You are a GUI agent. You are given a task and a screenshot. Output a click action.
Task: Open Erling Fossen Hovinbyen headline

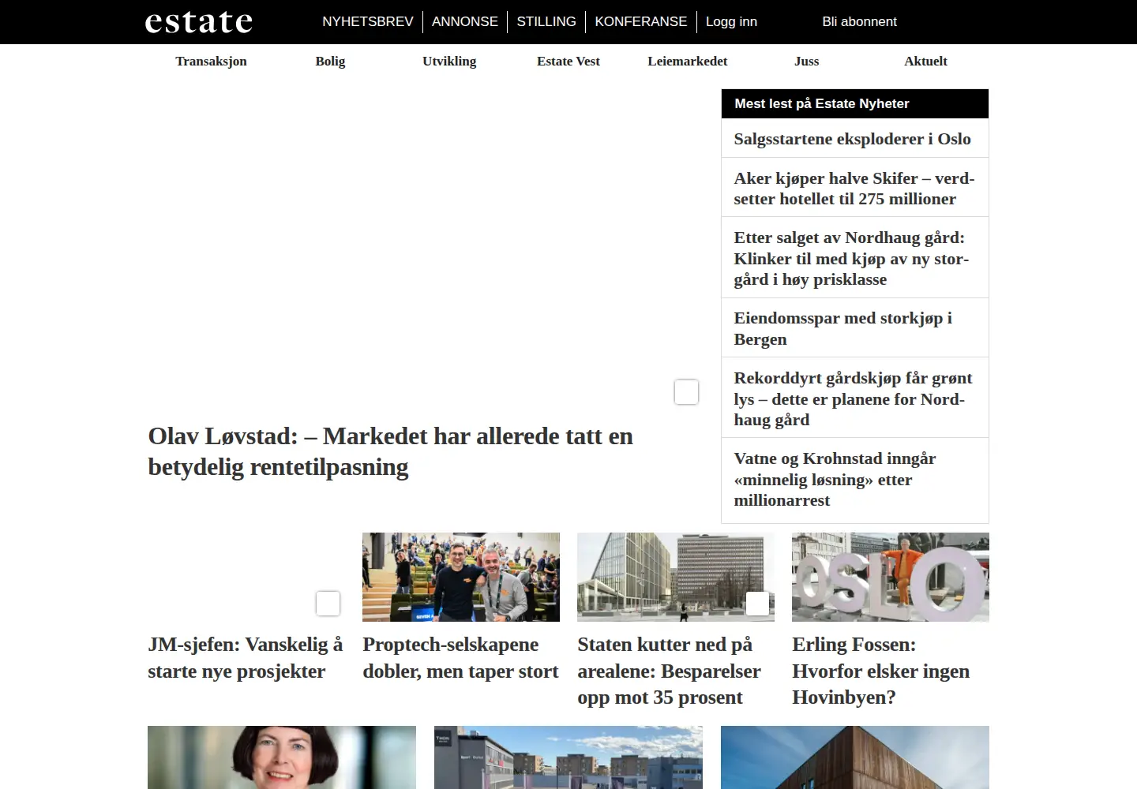(880, 671)
